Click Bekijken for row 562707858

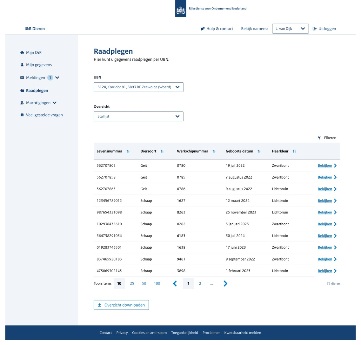(325, 177)
